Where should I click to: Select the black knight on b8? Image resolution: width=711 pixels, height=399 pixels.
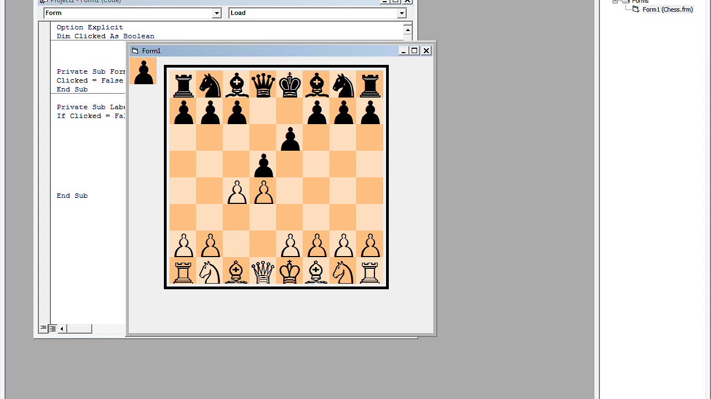(209, 84)
